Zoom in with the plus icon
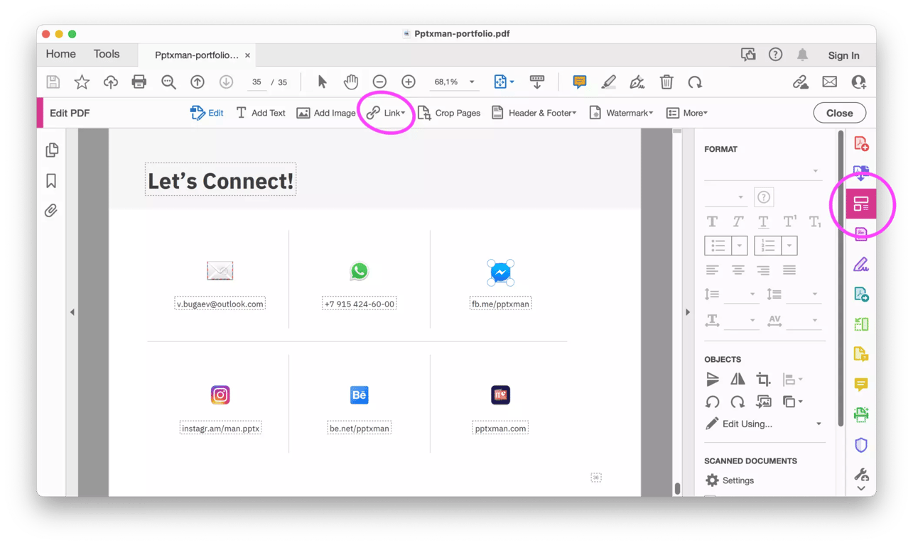This screenshot has height=545, width=913. click(409, 82)
